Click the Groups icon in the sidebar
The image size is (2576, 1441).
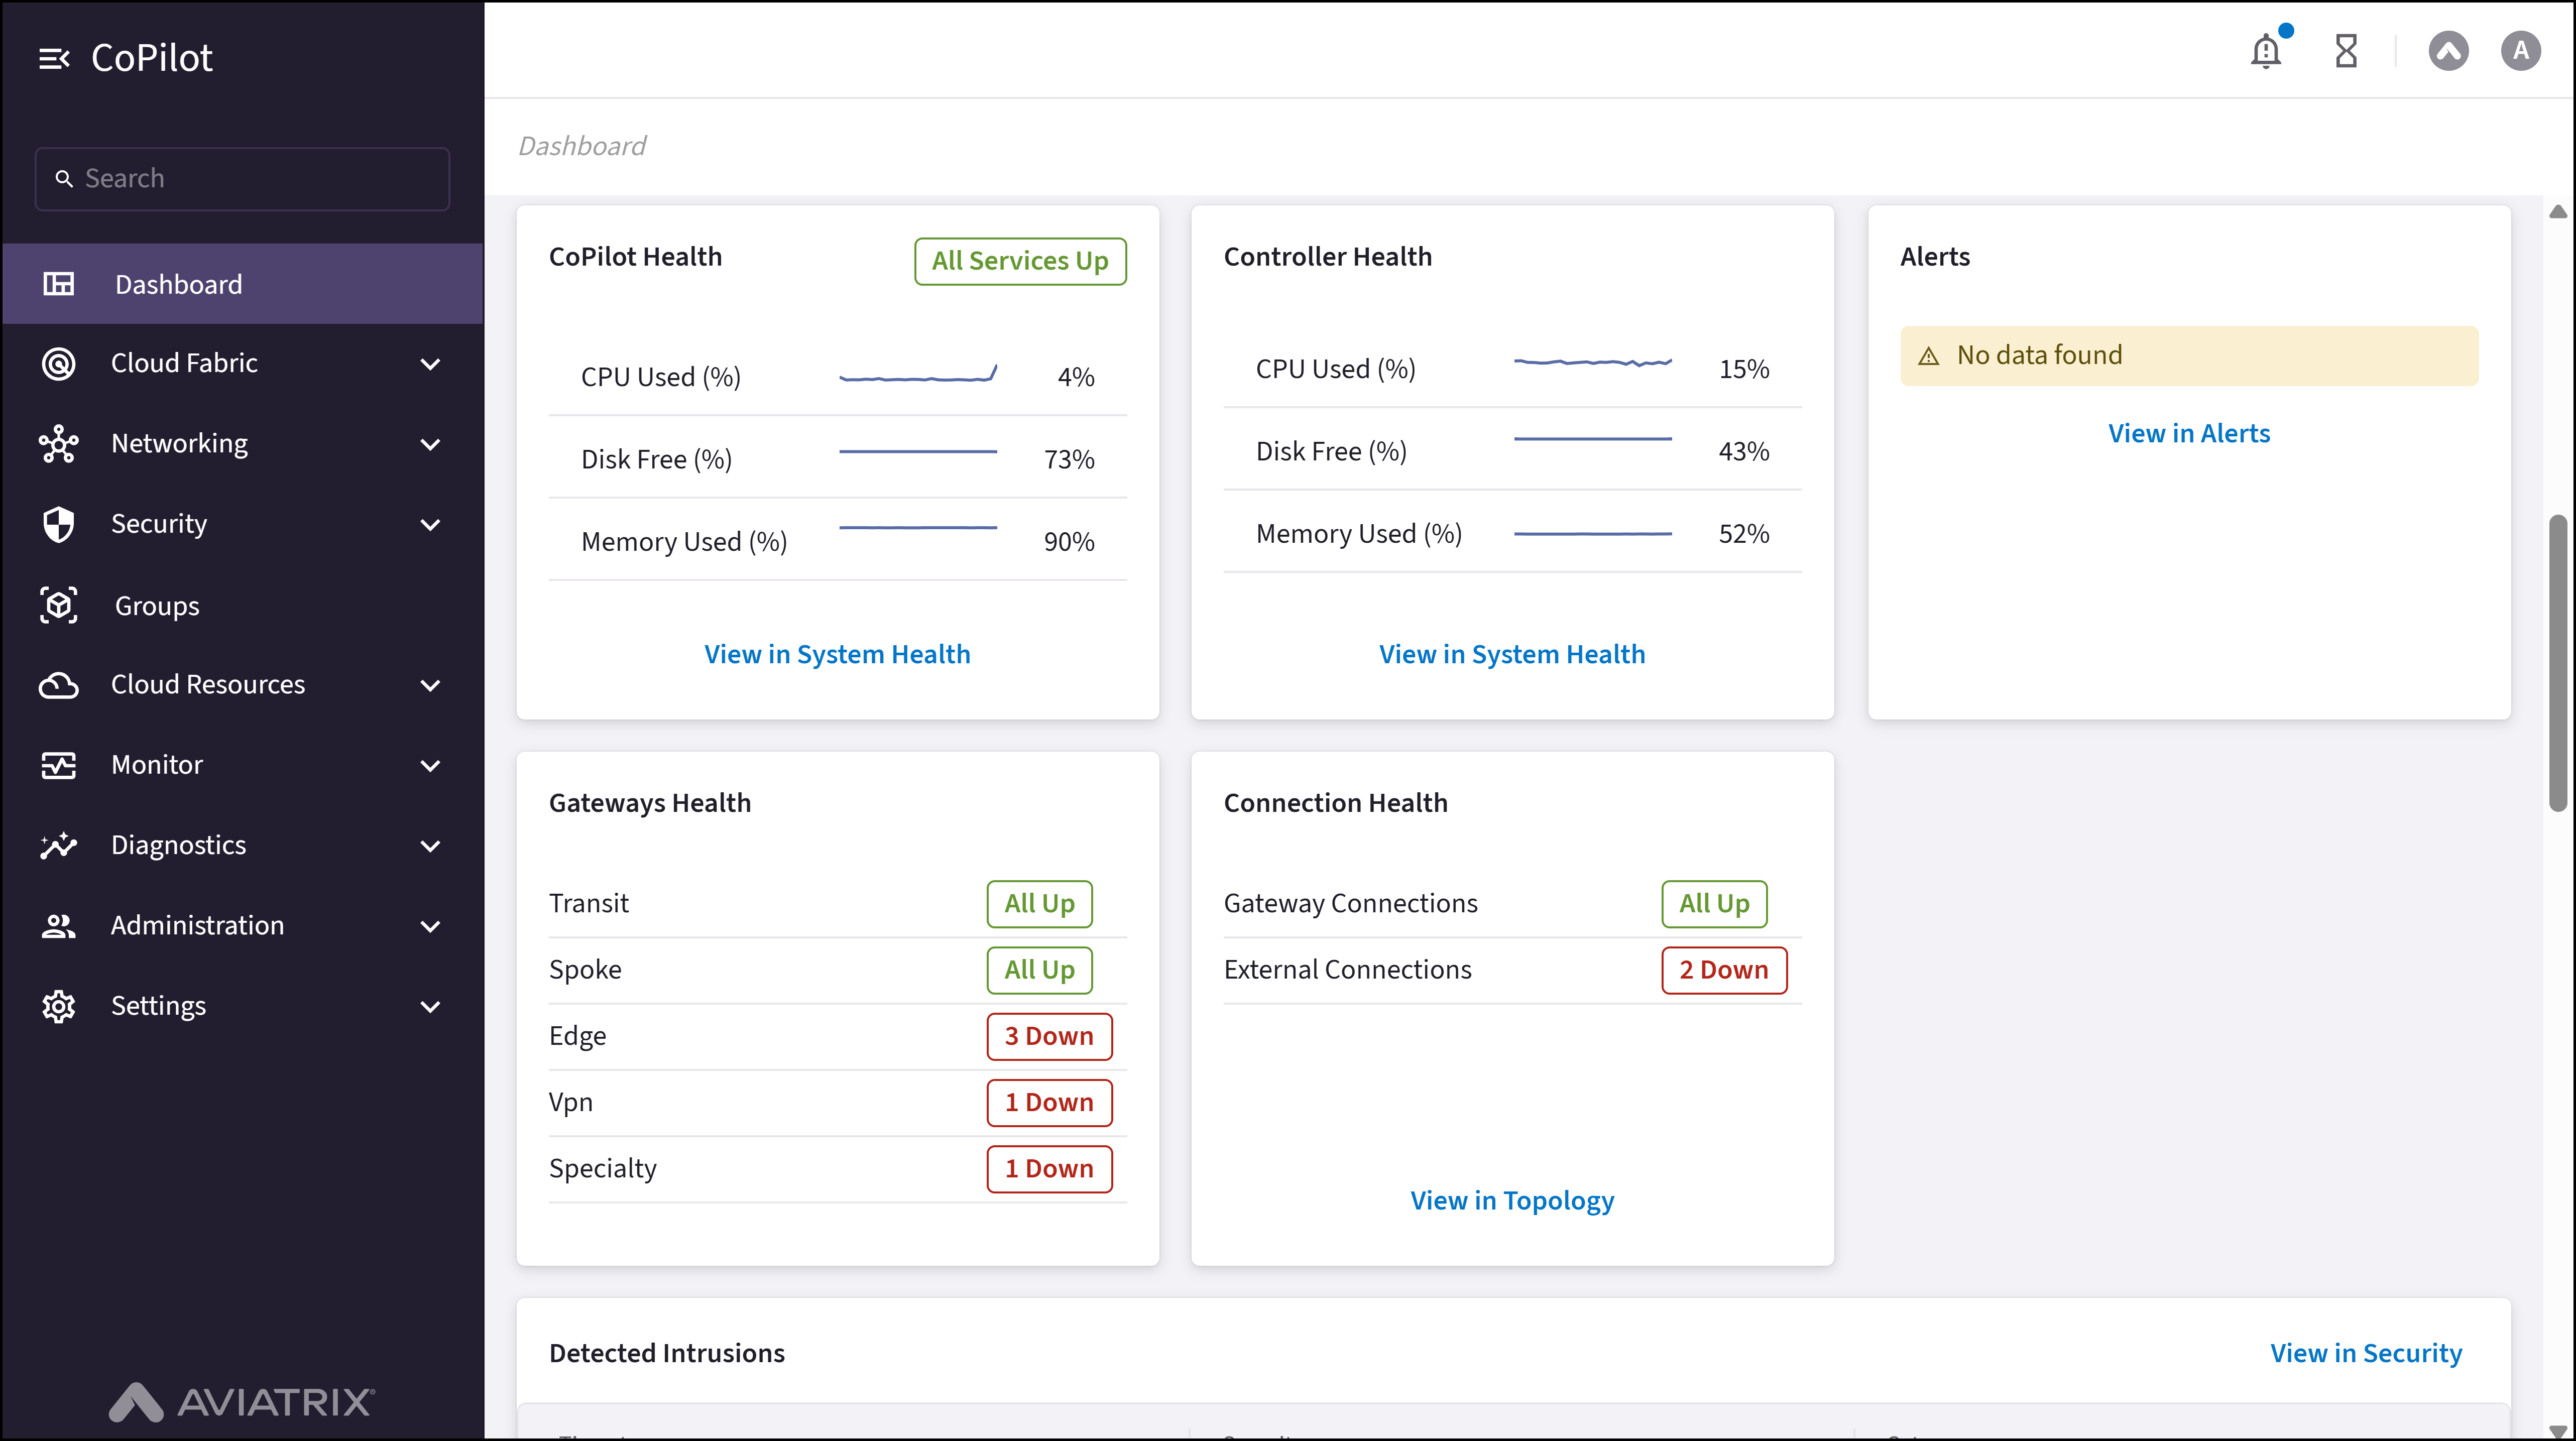[x=58, y=605]
